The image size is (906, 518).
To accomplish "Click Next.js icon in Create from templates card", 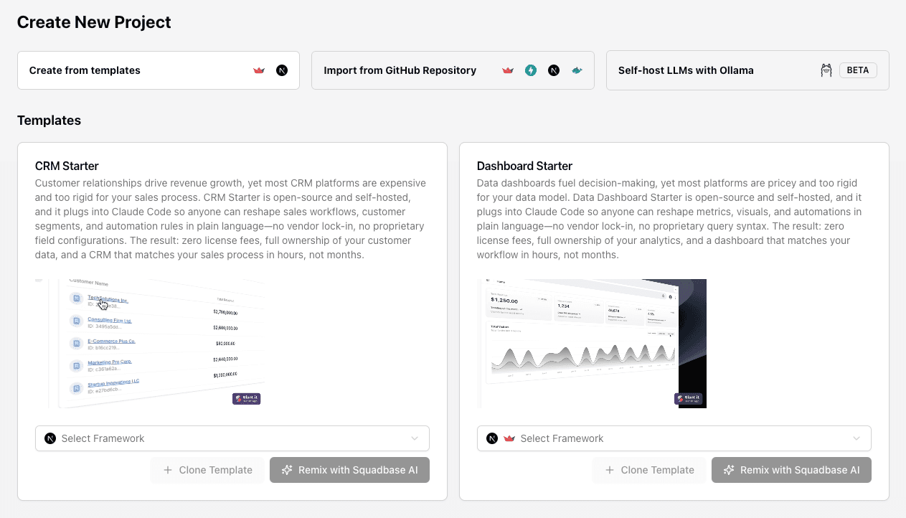I will 282,70.
